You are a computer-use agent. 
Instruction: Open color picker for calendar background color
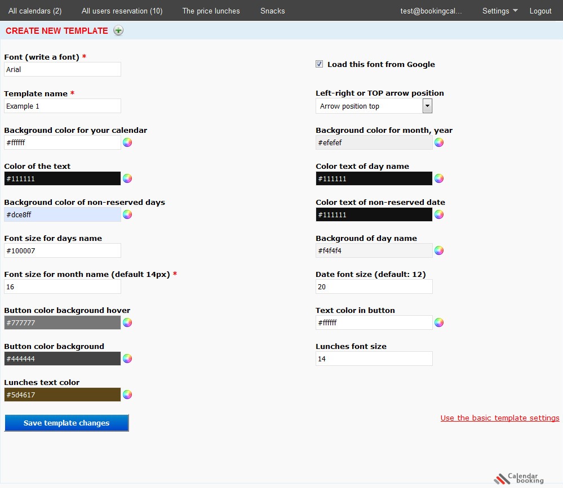[127, 142]
